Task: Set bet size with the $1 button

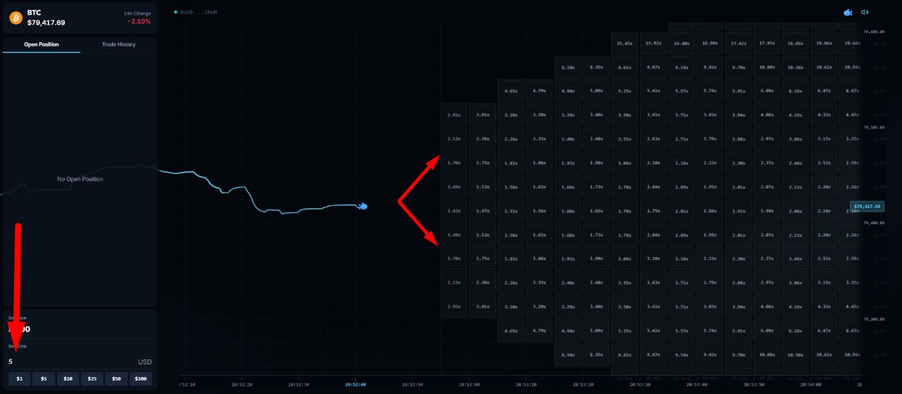Action: point(20,378)
